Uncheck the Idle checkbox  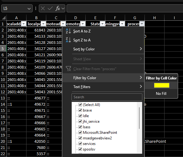(x=80, y=116)
